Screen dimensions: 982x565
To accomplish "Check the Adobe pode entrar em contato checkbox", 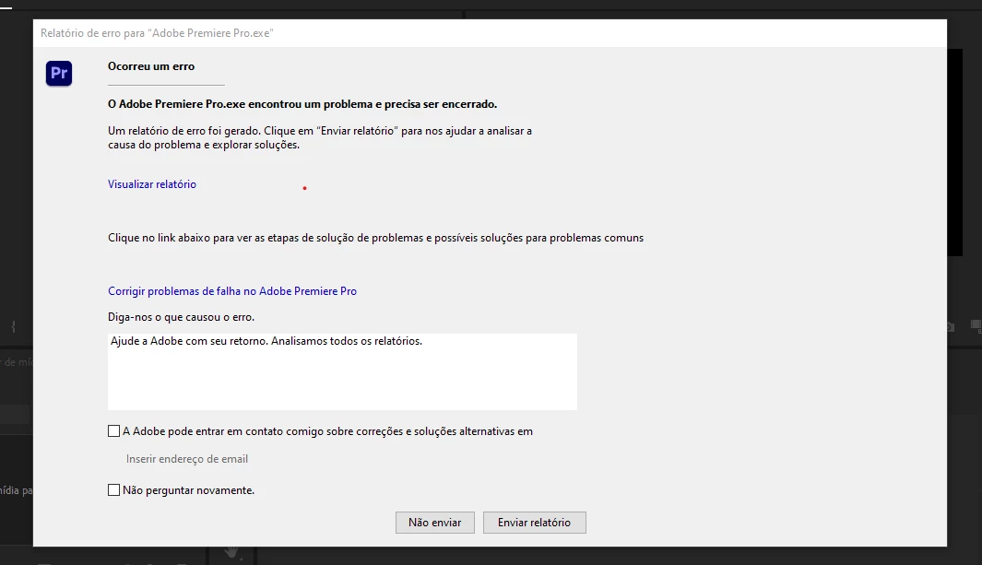I will [113, 431].
